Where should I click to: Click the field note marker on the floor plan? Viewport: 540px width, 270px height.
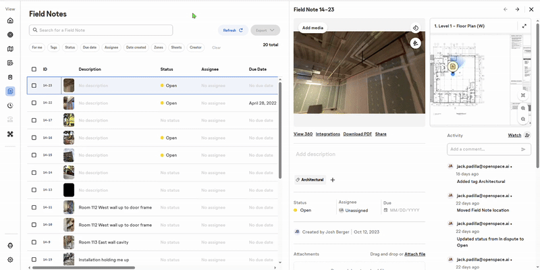click(x=453, y=66)
